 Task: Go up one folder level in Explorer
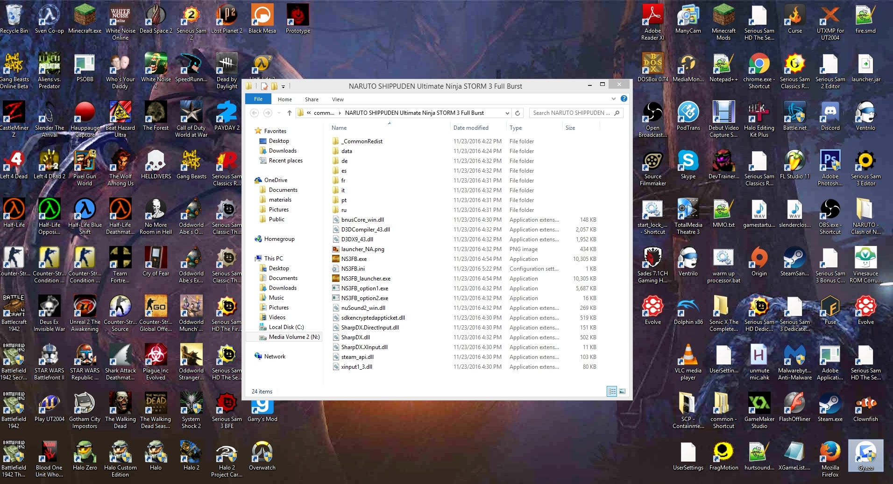[290, 113]
